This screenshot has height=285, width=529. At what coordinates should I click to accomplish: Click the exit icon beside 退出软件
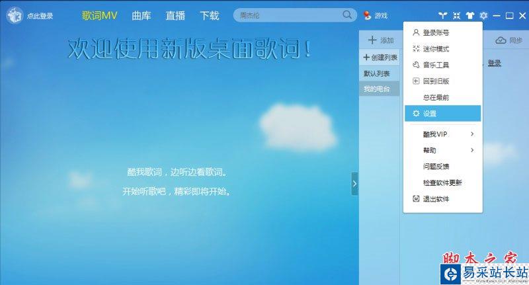point(416,198)
